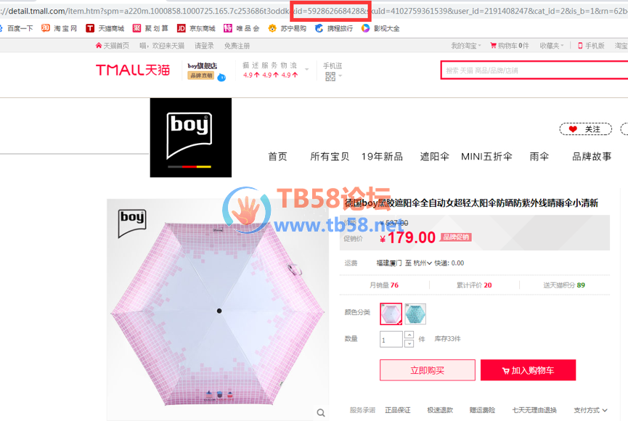Viewport: 628px width, 421px height.
Task: Click the magnifier zoom icon on product image
Action: click(x=321, y=412)
